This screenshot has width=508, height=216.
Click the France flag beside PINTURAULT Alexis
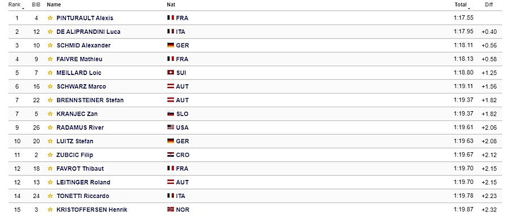(170, 18)
